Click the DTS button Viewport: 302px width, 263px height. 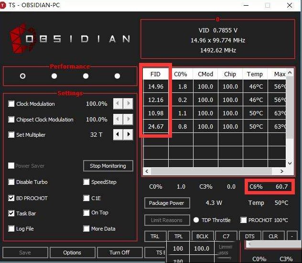(x=250, y=236)
